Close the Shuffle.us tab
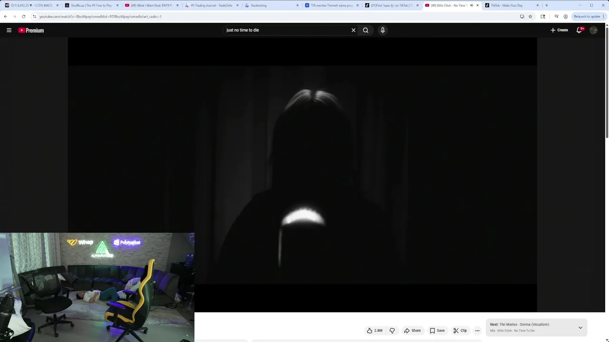The width and height of the screenshot is (609, 342). tap(117, 5)
